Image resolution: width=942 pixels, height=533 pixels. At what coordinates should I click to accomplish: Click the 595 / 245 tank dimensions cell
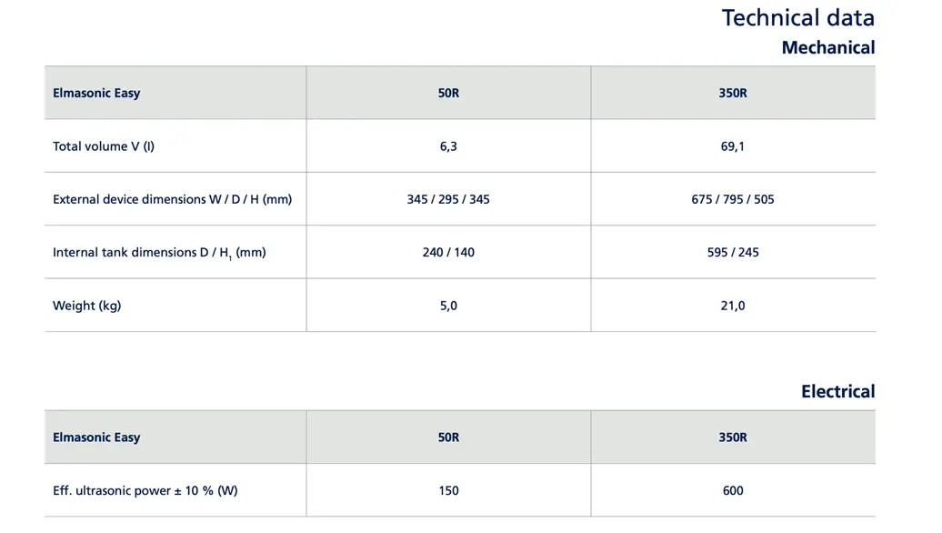click(x=732, y=253)
